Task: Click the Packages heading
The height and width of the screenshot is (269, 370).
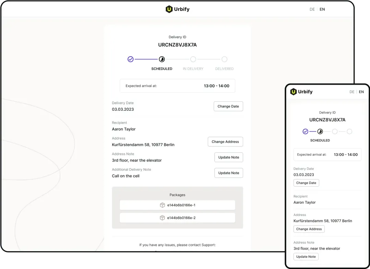Action: click(x=177, y=195)
